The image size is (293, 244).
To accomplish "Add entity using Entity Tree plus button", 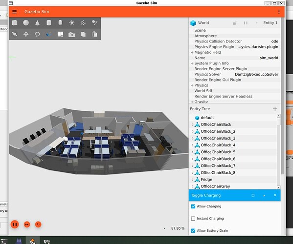I will coord(275,109).
